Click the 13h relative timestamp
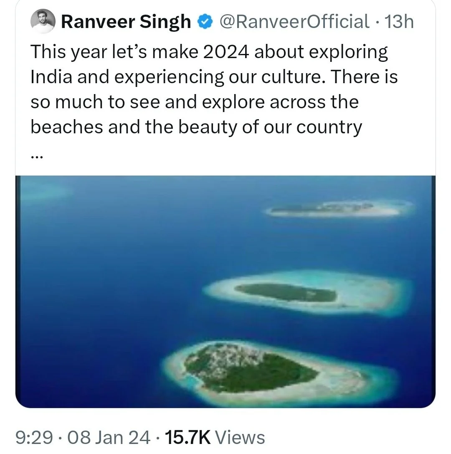The width and height of the screenshot is (451, 454). point(399,21)
